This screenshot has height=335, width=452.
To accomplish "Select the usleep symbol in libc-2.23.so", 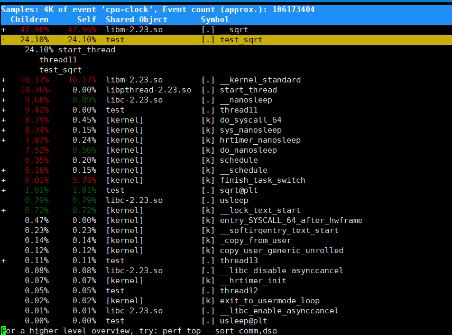I will [x=234, y=200].
